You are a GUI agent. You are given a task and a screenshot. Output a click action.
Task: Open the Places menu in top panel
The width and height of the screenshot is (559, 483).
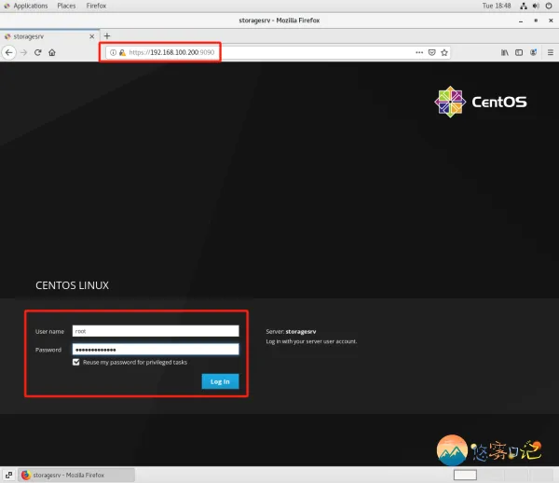click(66, 6)
